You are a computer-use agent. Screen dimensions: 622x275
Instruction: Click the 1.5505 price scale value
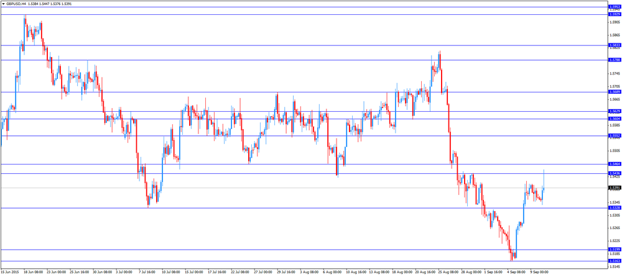point(616,151)
